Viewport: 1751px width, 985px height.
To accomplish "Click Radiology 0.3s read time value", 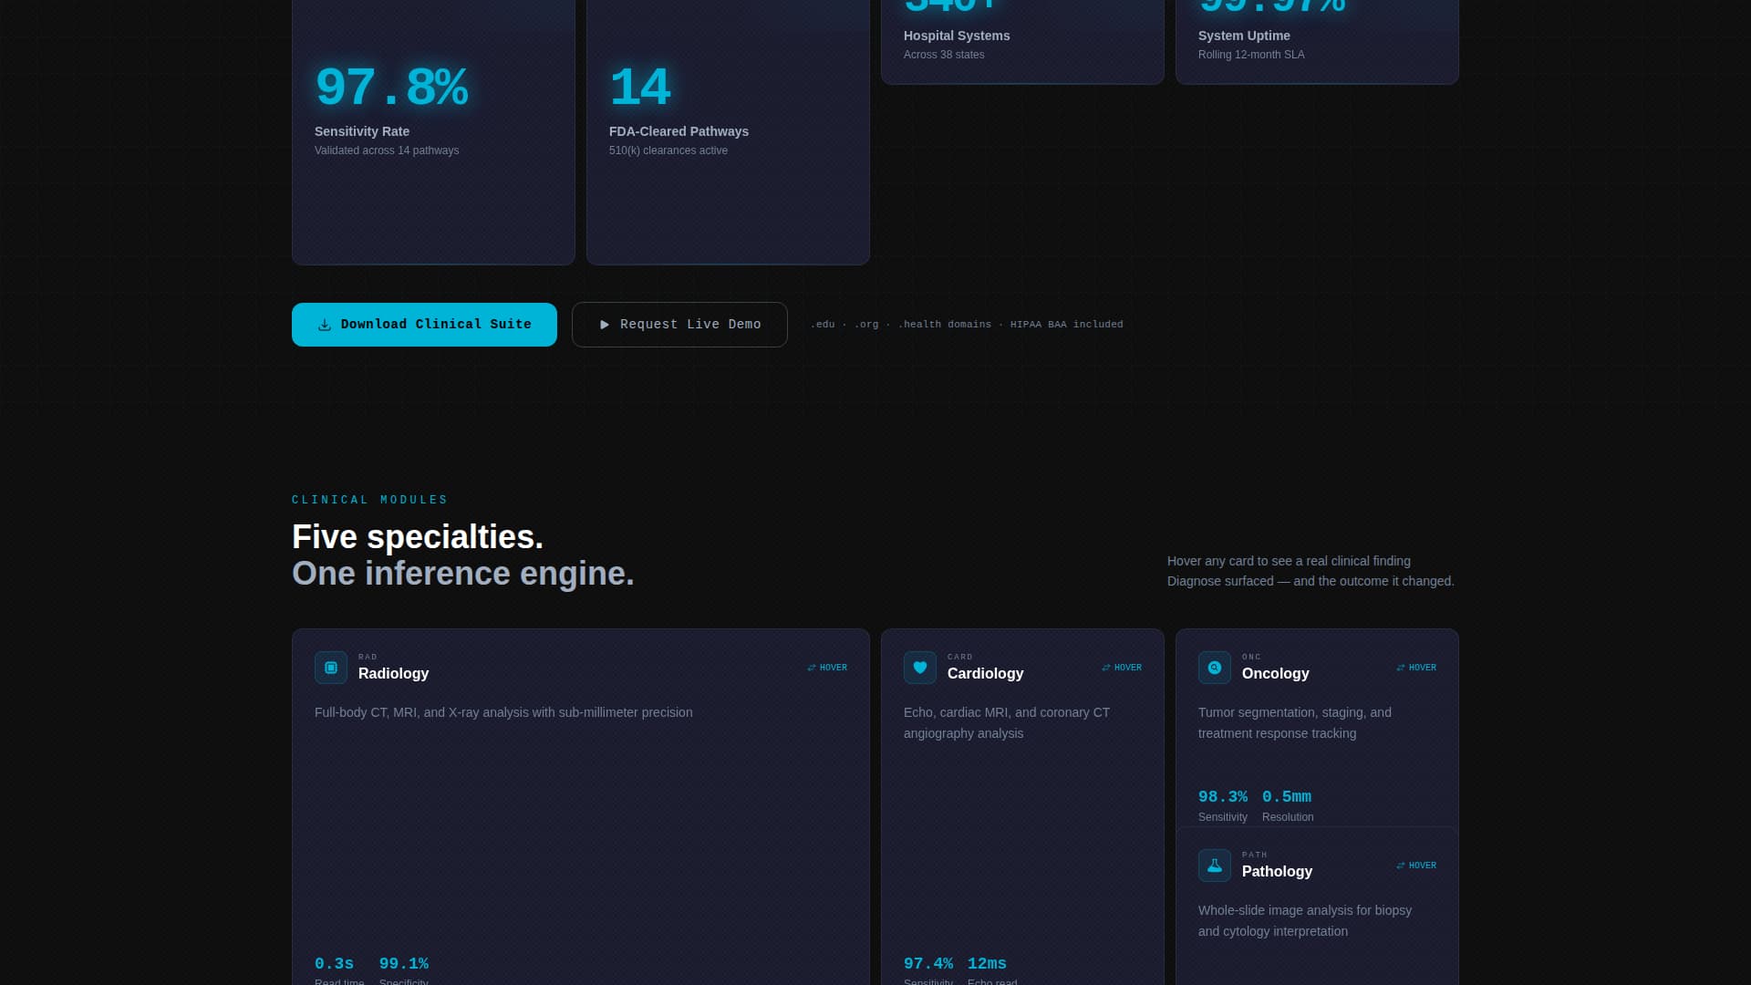I will 334,964.
